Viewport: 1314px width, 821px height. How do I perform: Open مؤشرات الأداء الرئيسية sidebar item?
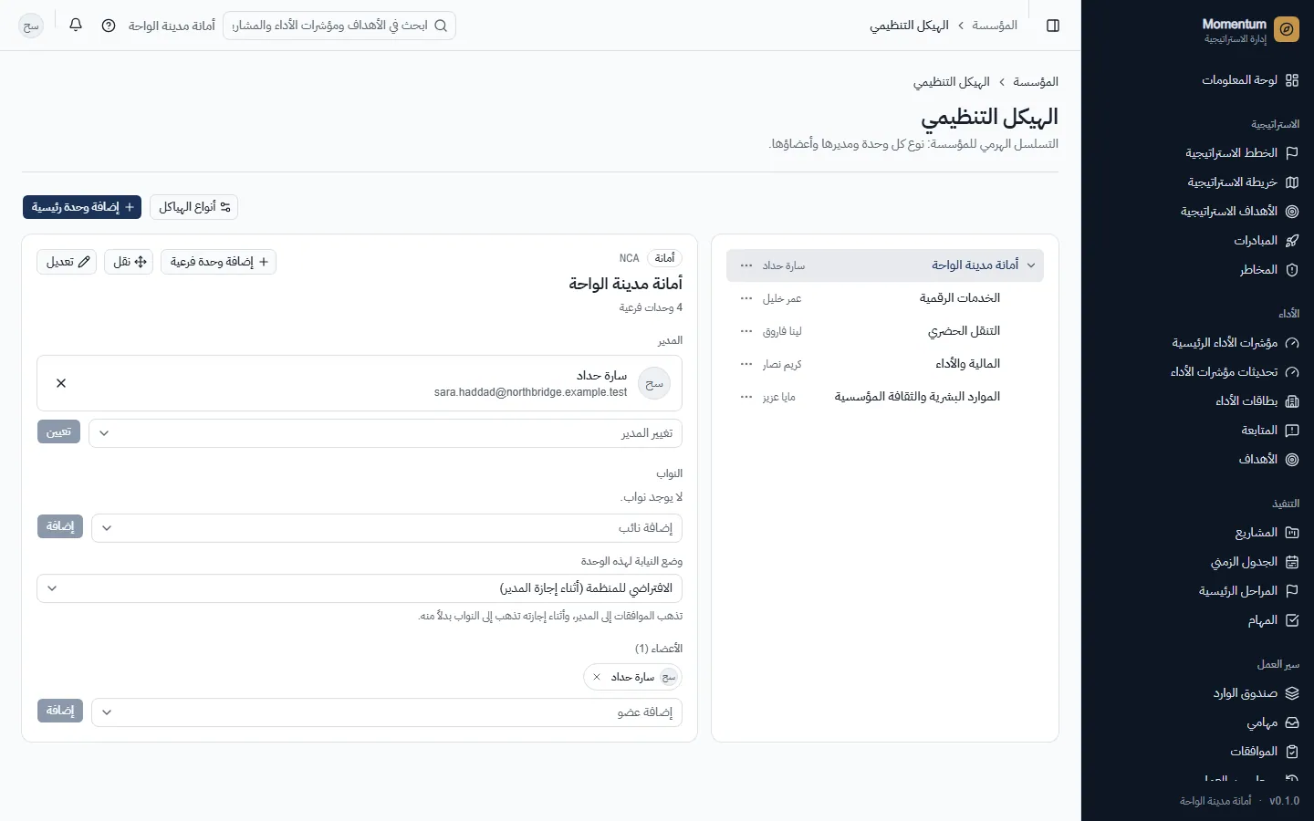[1235, 343]
